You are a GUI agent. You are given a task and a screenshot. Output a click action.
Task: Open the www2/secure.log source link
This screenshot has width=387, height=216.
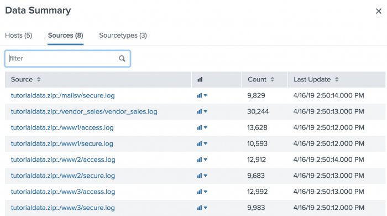[62, 176]
